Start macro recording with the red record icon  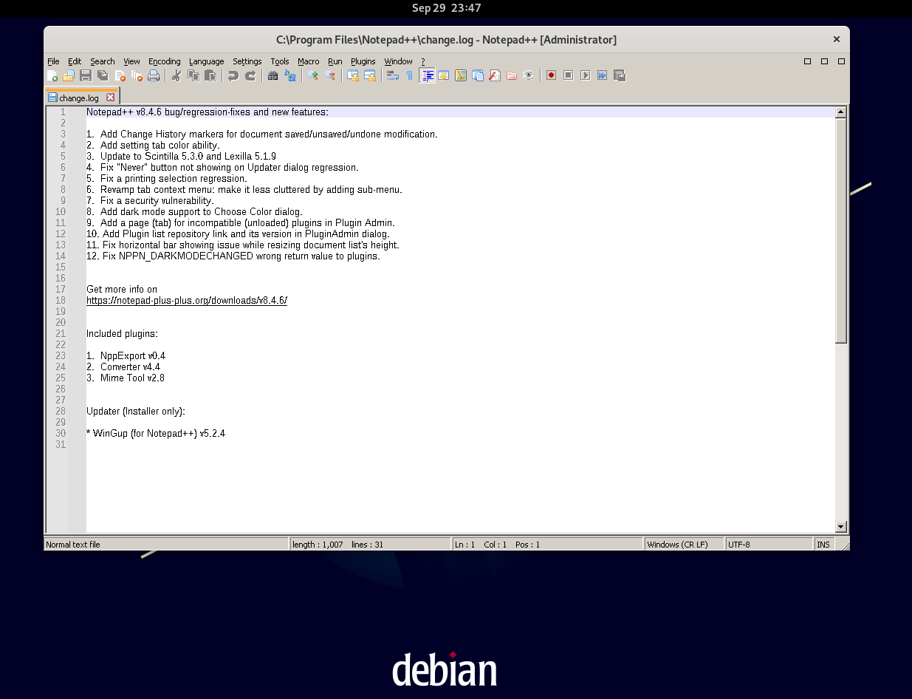pos(550,75)
